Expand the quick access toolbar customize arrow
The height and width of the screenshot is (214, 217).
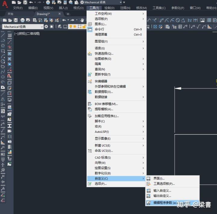click(124, 2)
